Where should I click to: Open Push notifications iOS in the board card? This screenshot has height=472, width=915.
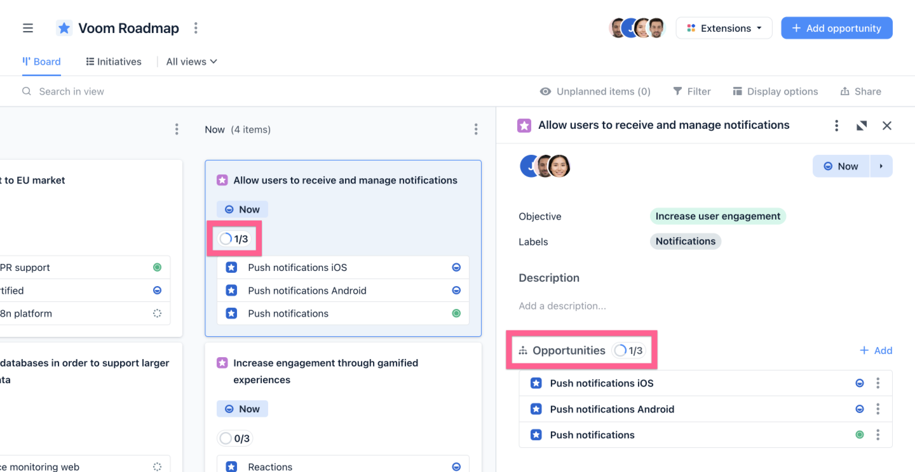343,268
